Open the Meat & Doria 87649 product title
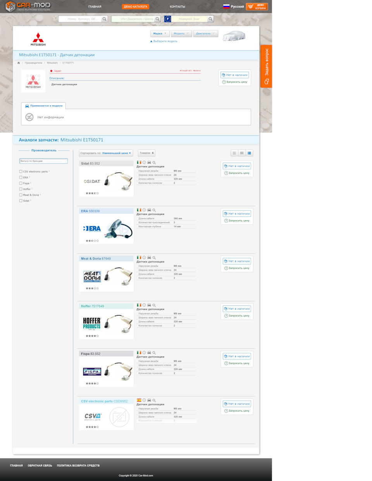This screenshot has width=372, height=481. [96, 259]
